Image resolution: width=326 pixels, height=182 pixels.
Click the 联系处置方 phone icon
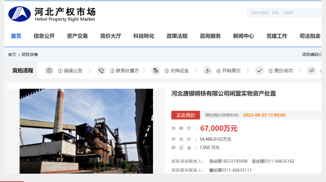(x=101, y=71)
